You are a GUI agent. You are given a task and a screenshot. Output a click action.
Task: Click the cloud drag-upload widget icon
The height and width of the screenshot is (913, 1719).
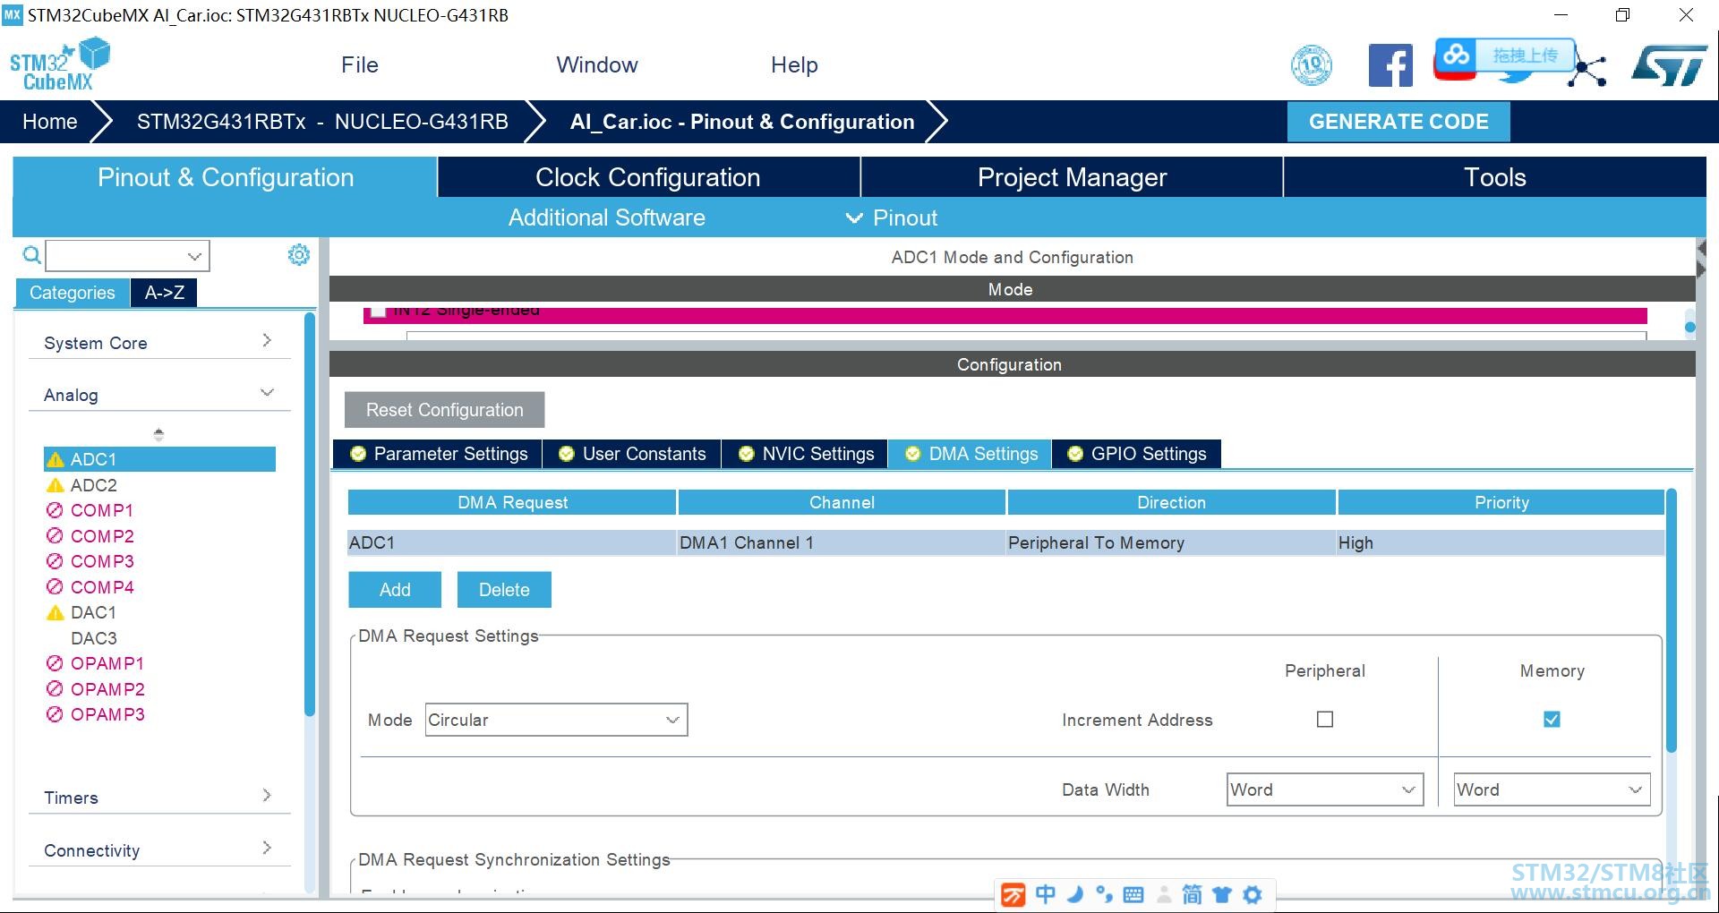point(1456,55)
